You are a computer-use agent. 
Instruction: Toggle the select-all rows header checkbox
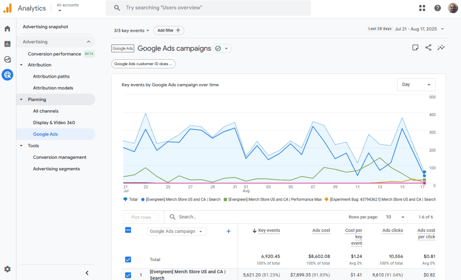tap(128, 230)
